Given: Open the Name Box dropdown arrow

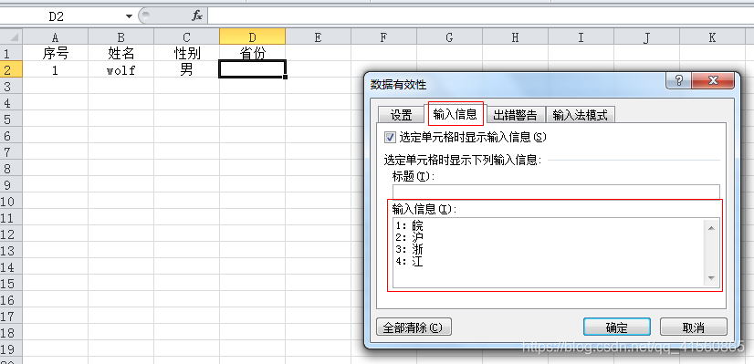Looking at the screenshot, I should 129,16.
